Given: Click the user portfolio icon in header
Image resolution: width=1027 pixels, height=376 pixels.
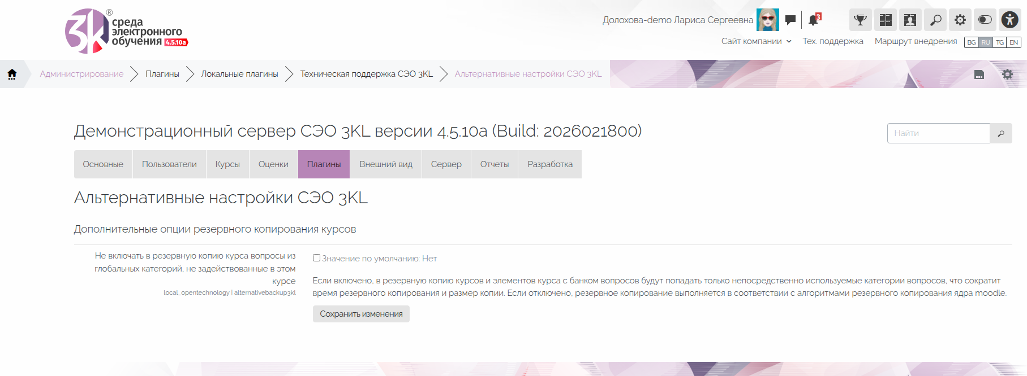Looking at the screenshot, I should (x=910, y=20).
